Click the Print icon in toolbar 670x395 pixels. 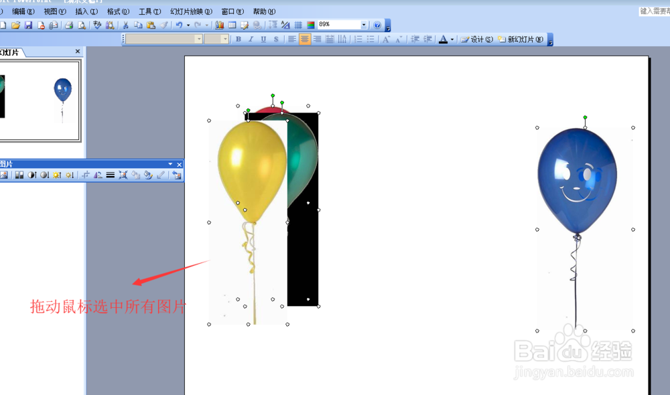coord(69,25)
